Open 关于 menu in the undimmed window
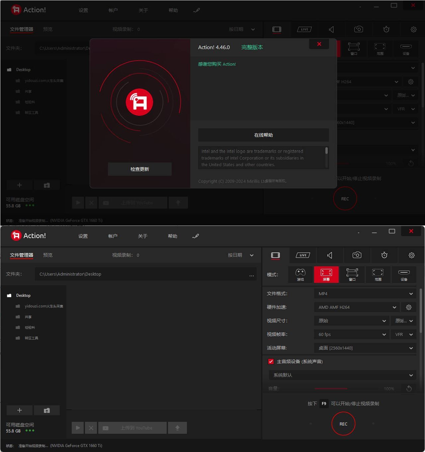 tap(142, 236)
